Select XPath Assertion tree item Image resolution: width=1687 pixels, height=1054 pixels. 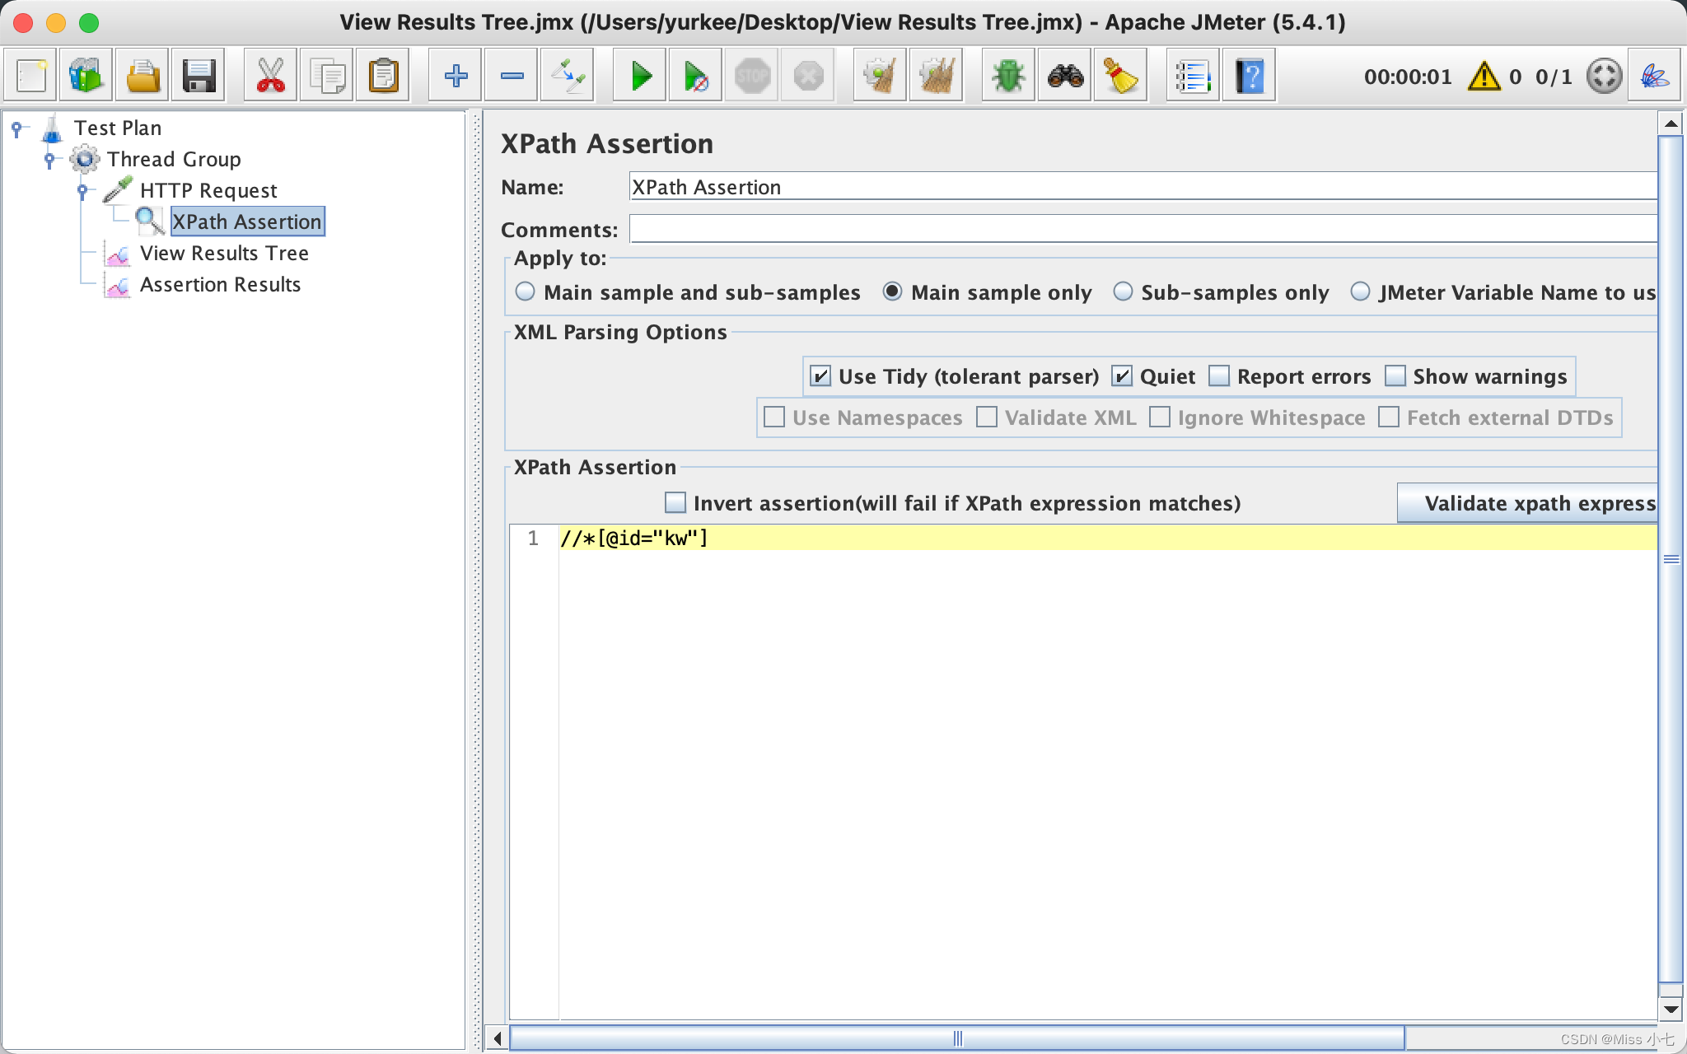pos(247,222)
